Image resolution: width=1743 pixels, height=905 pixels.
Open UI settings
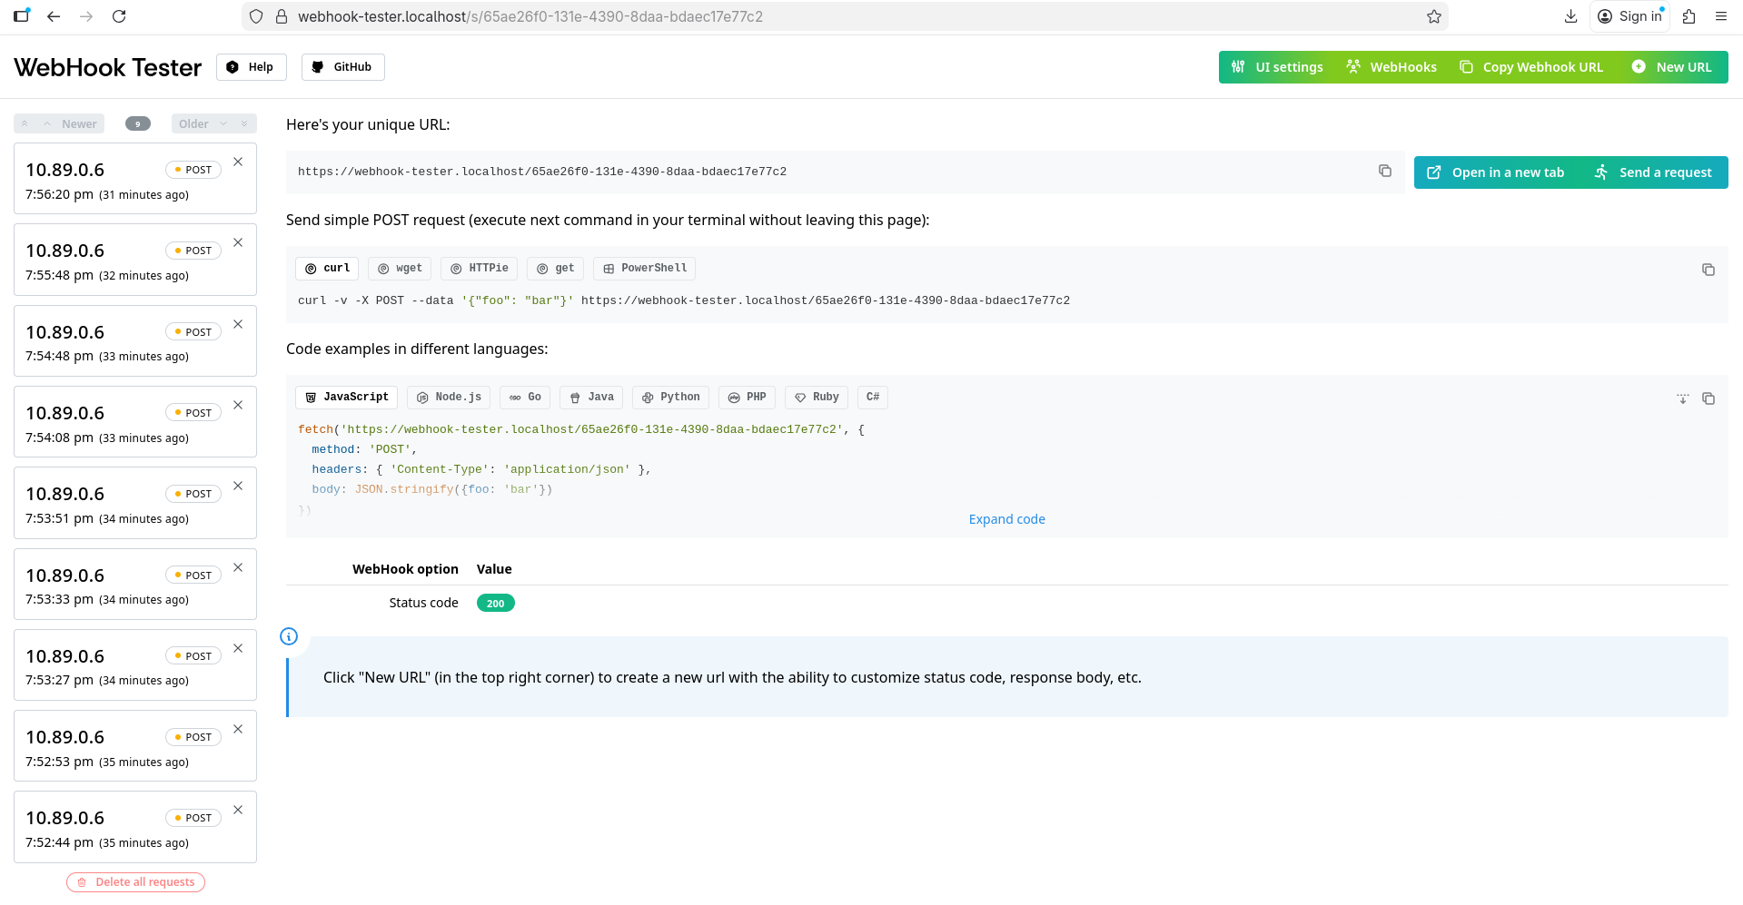coord(1276,67)
